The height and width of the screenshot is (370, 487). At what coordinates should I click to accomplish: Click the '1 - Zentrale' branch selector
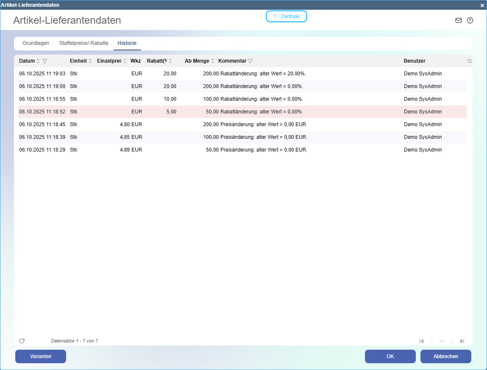[x=286, y=17]
